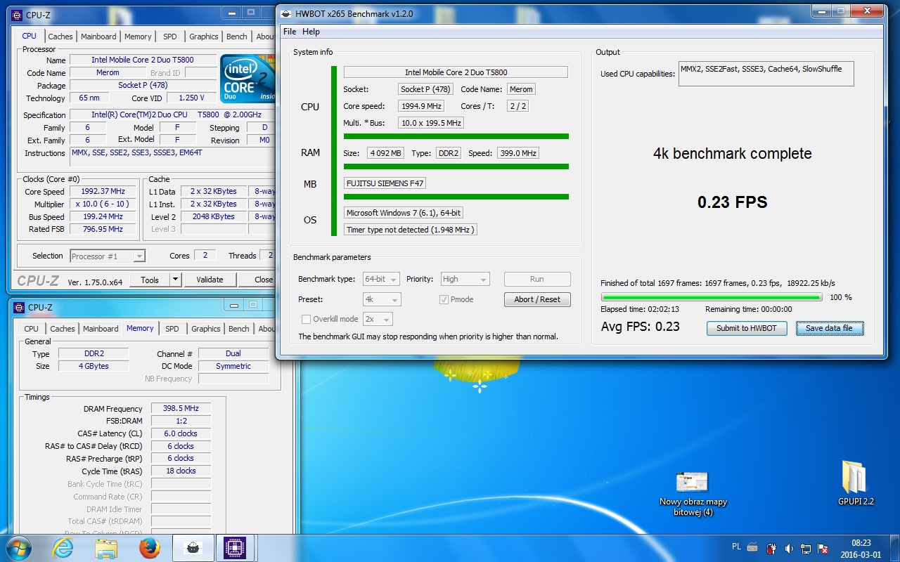
Task: Expand the Tools button dropdown arrow
Action: pyautogui.click(x=175, y=280)
